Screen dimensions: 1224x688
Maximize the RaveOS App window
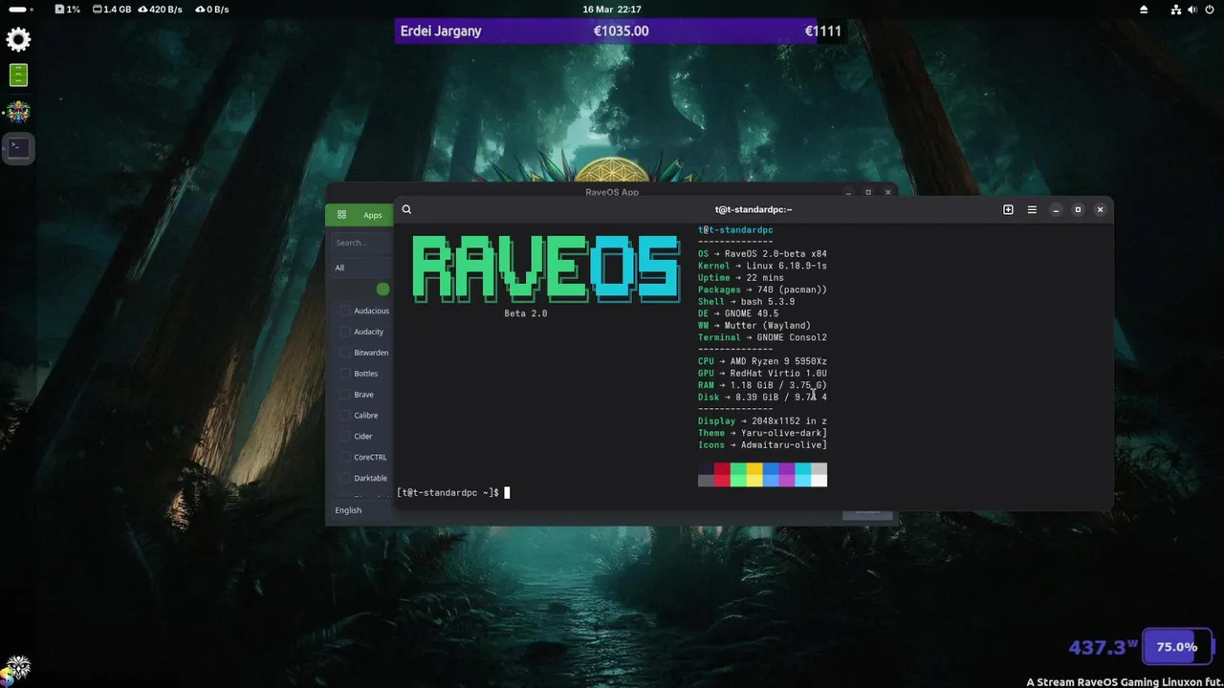tap(868, 192)
